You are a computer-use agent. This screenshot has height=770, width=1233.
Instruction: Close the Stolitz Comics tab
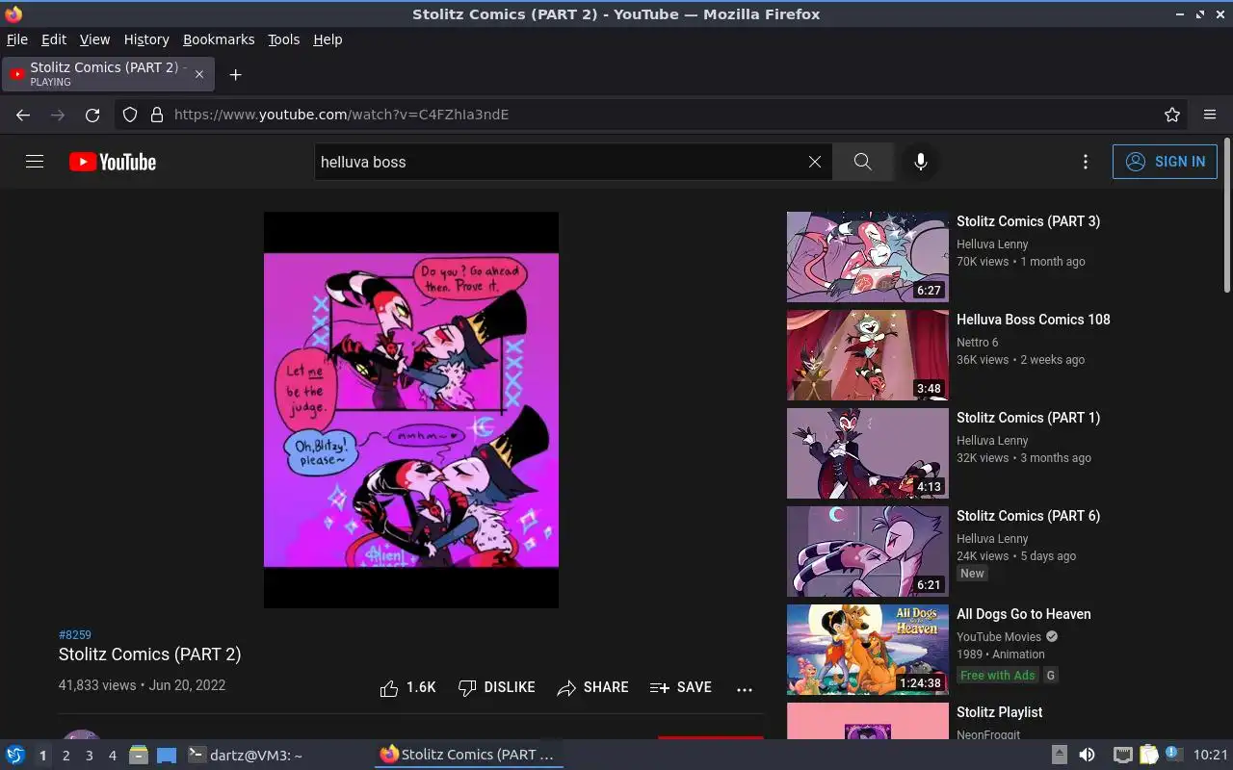coord(199,74)
